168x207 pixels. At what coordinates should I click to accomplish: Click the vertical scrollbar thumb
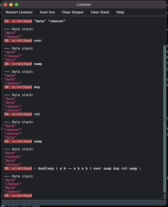[x=164, y=119]
